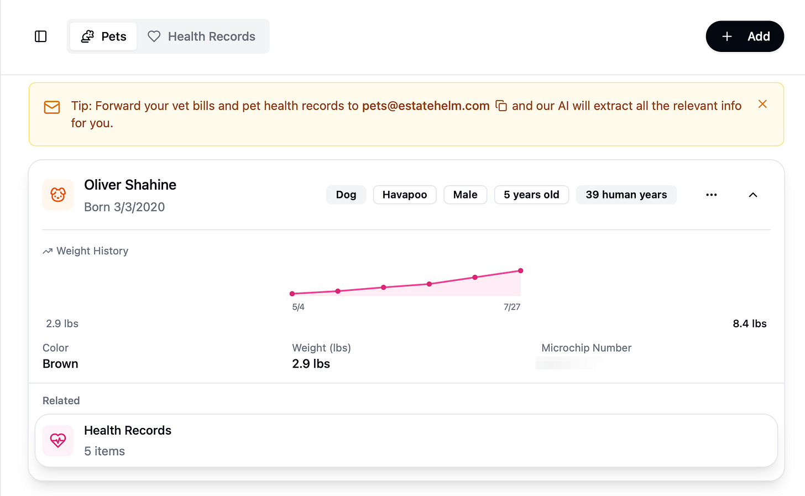This screenshot has height=496, width=805.
Task: Click the Brown color value
Action: tap(60, 364)
